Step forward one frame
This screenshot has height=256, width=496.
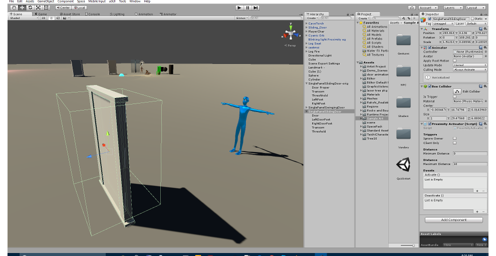[256, 7]
